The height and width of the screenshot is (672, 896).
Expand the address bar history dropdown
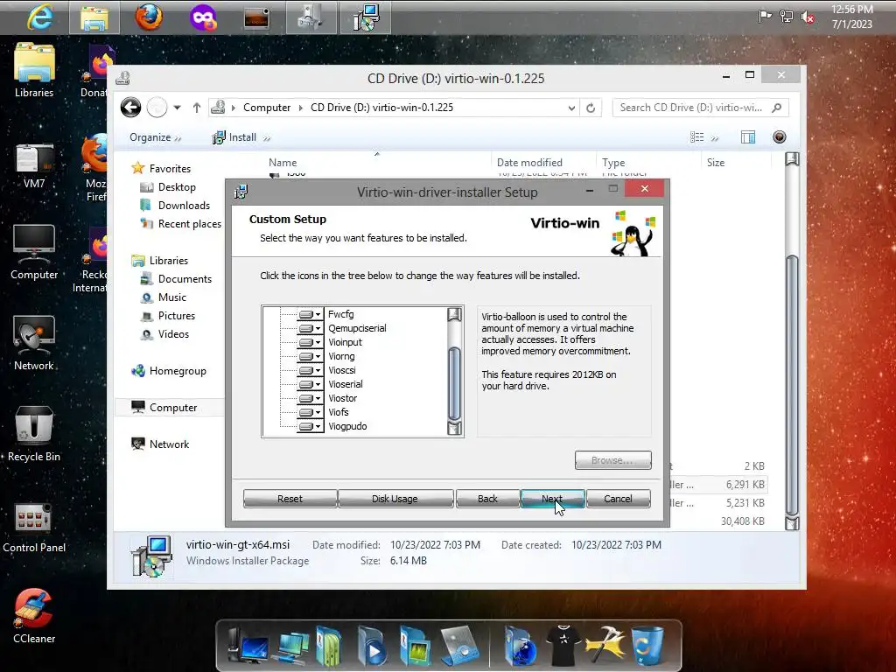[x=570, y=108]
